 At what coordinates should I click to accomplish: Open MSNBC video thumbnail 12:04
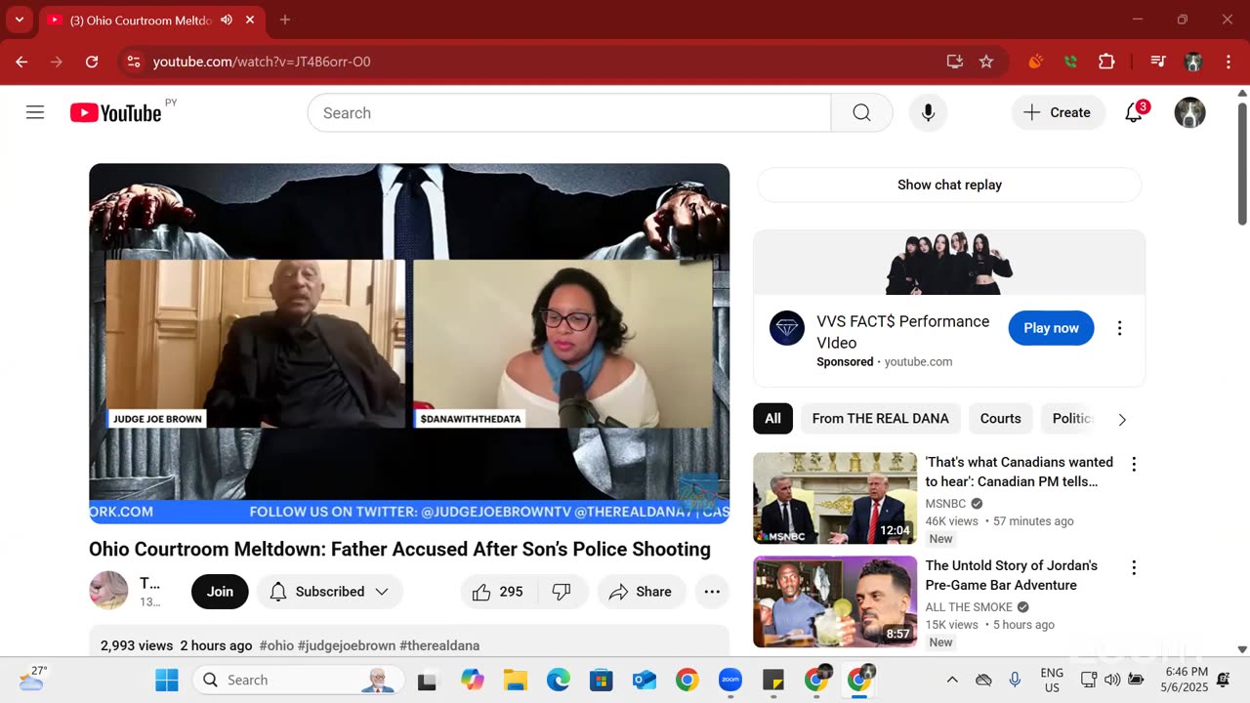coord(835,498)
